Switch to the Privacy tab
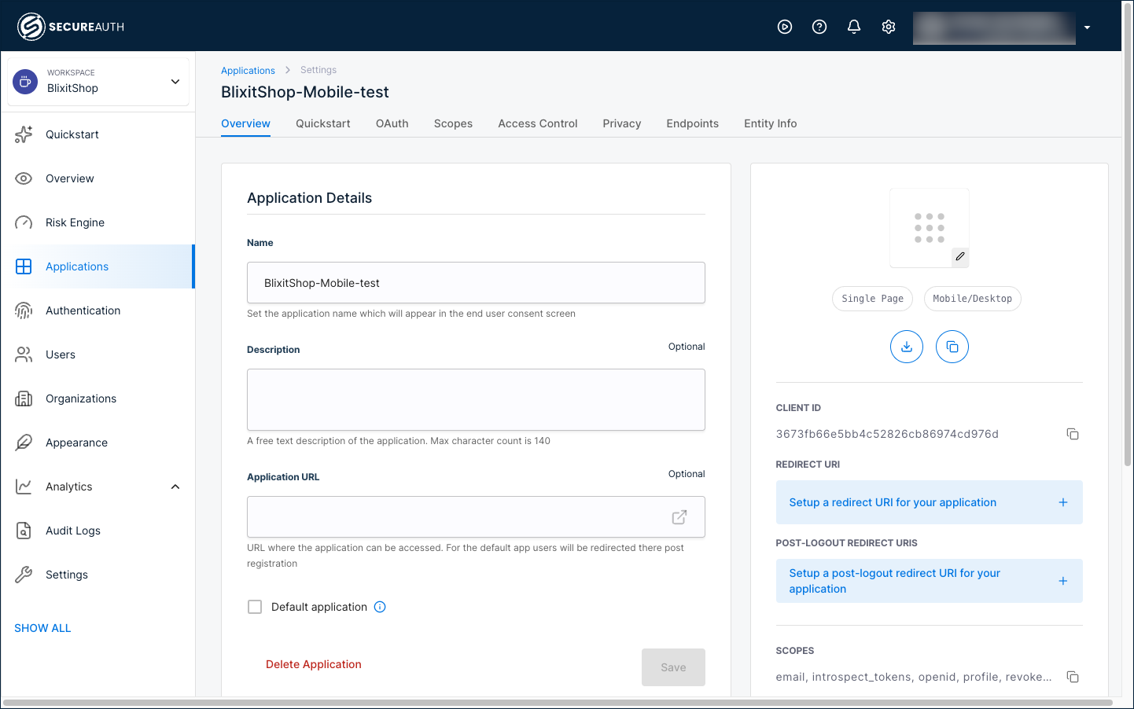Viewport: 1134px width, 709px height. click(x=622, y=123)
